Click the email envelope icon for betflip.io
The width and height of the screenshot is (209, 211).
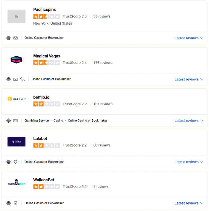click(15, 120)
